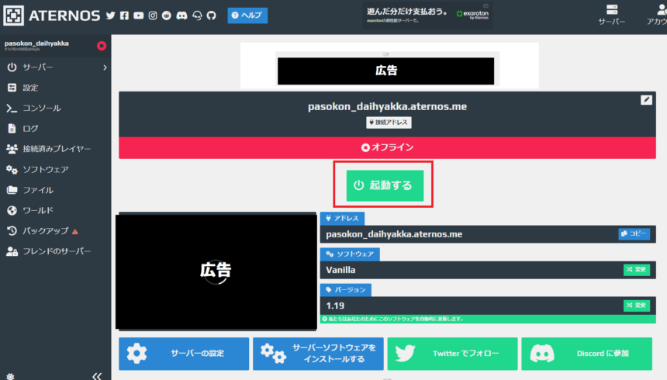Select pasokon_daihyakka server name in sidebar
The image size is (667, 380).
click(36, 43)
